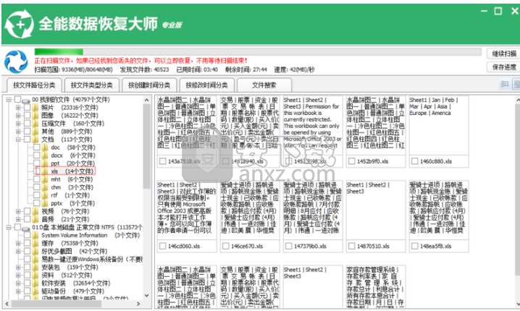Click the 00 找到的文件 drive icon
This screenshot has height=311, width=520.
click(26, 100)
